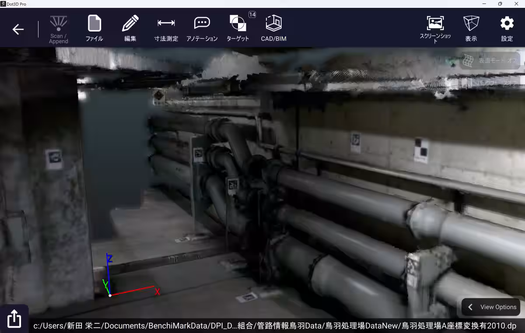Open the 表示 view cube panel

[471, 27]
